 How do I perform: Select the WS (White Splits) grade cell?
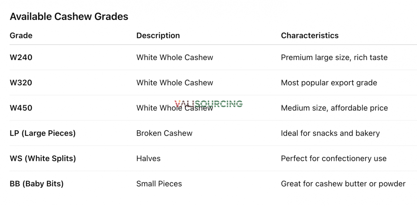(43, 159)
